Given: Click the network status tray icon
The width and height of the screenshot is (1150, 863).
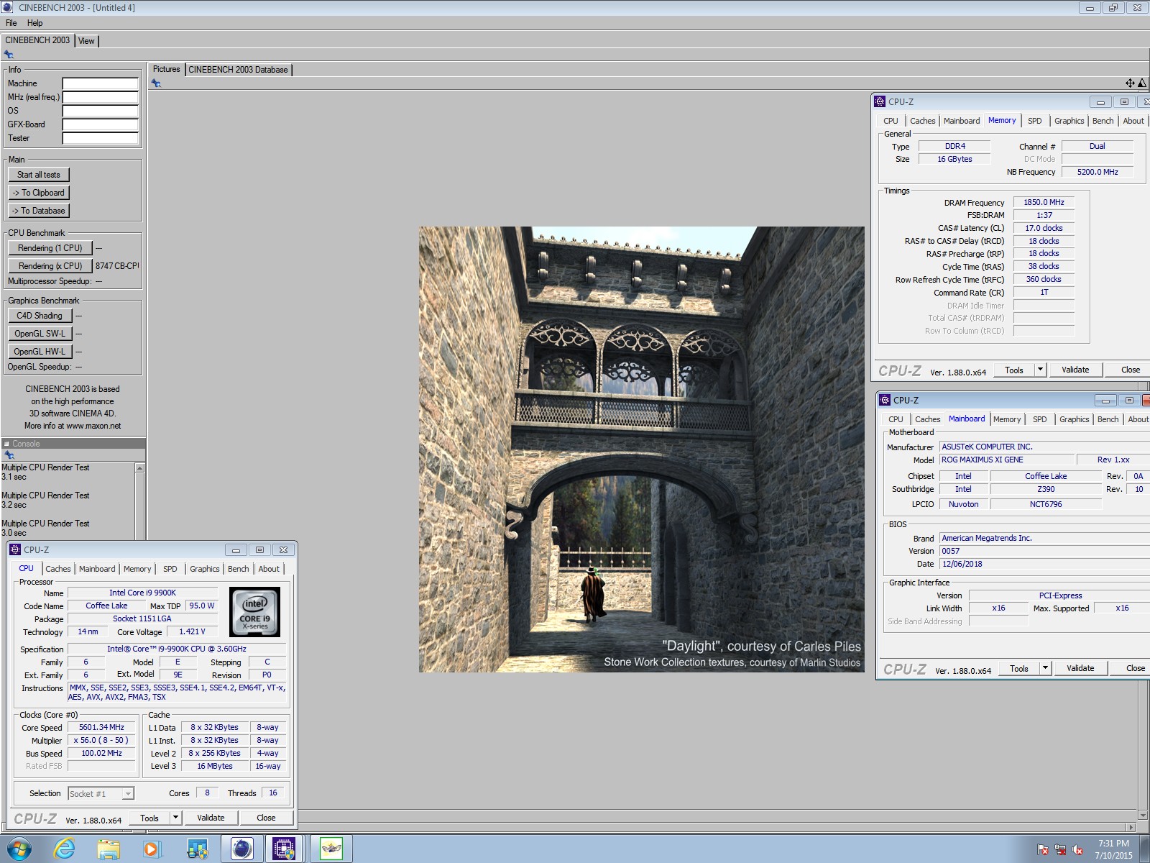Looking at the screenshot, I should click(x=1060, y=850).
